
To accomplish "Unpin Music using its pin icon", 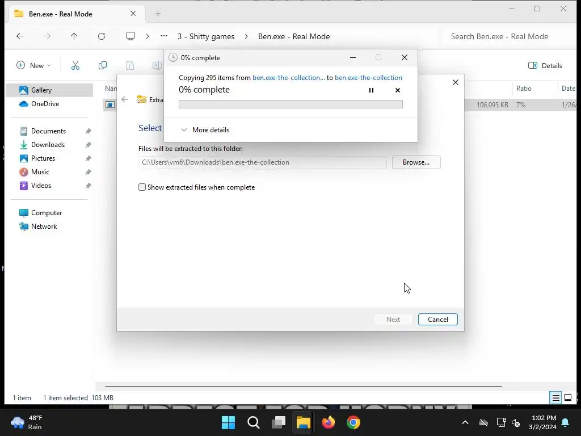I will [x=88, y=172].
